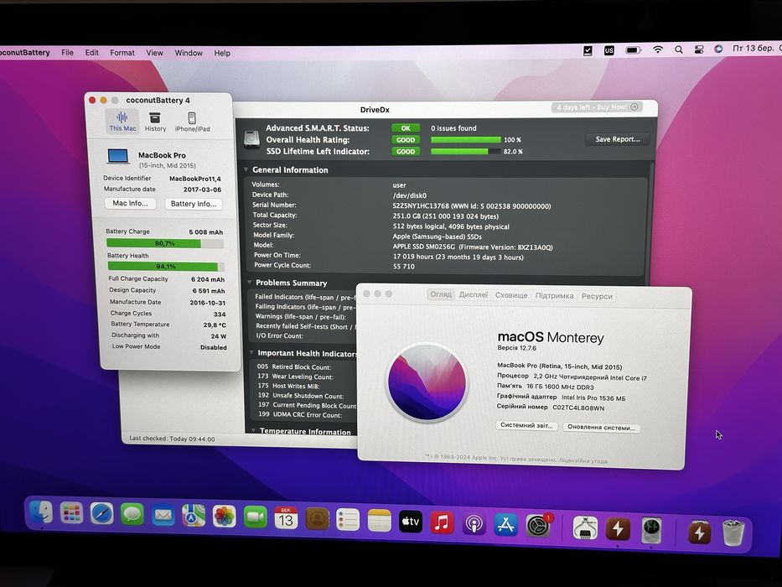The height and width of the screenshot is (587, 782).
Task: Open the Help menu
Action: click(x=222, y=53)
